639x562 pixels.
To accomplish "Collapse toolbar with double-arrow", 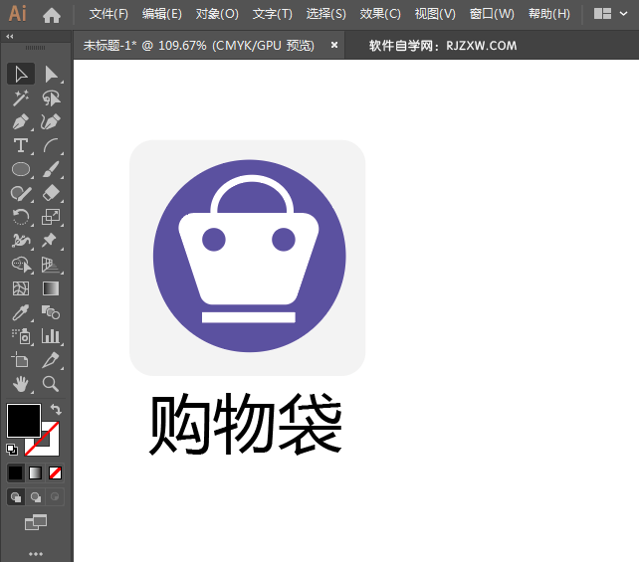I will pyautogui.click(x=10, y=36).
